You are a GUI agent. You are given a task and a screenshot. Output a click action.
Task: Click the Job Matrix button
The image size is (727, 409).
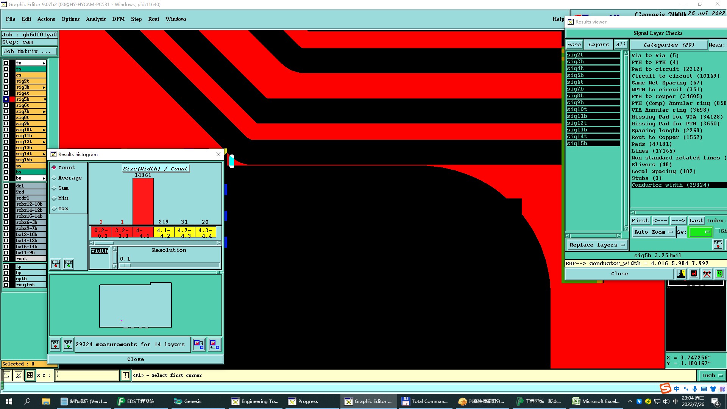tap(30, 52)
